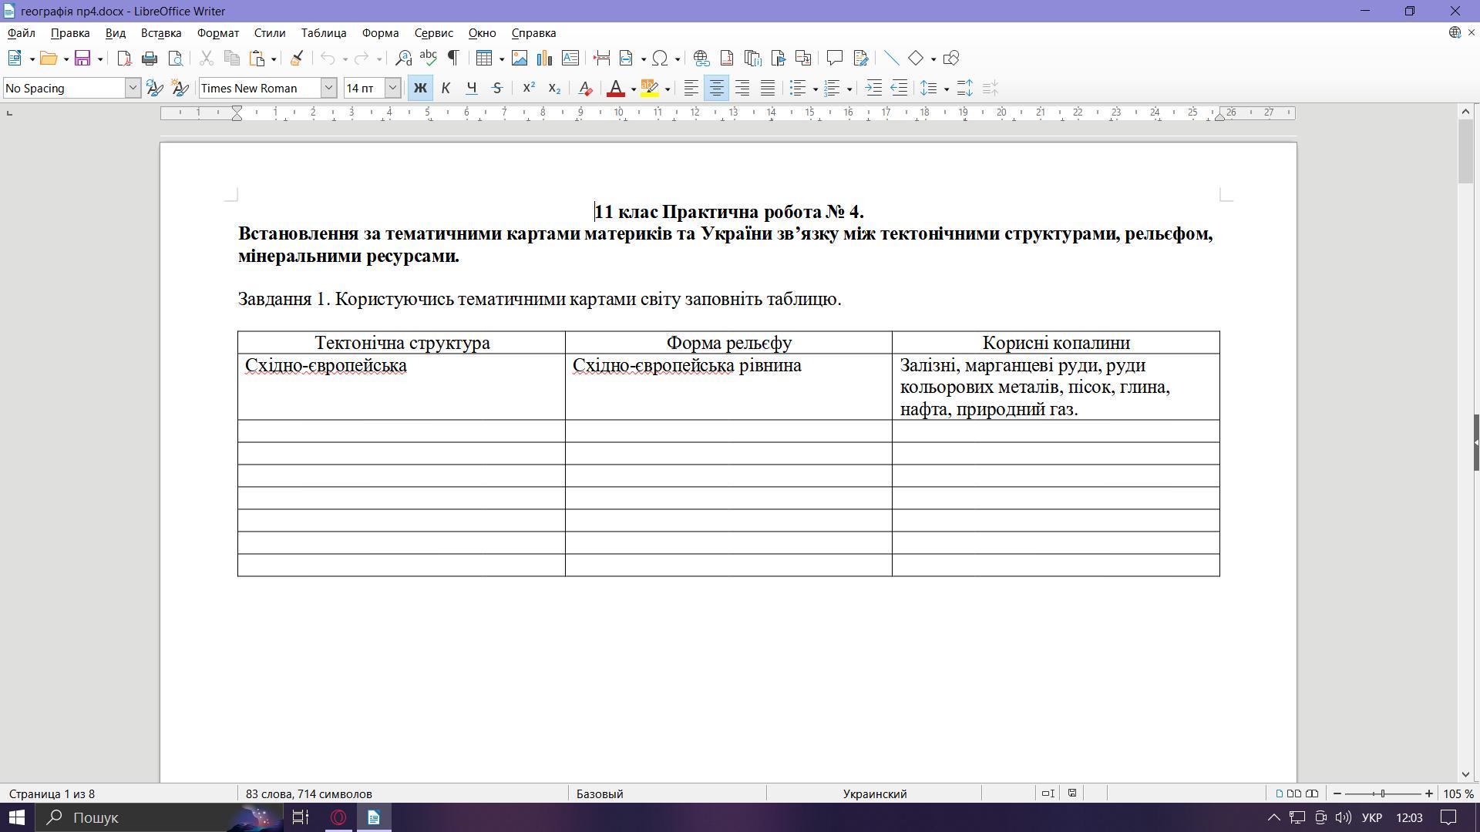Insert an image via toolbar icon

520,59
